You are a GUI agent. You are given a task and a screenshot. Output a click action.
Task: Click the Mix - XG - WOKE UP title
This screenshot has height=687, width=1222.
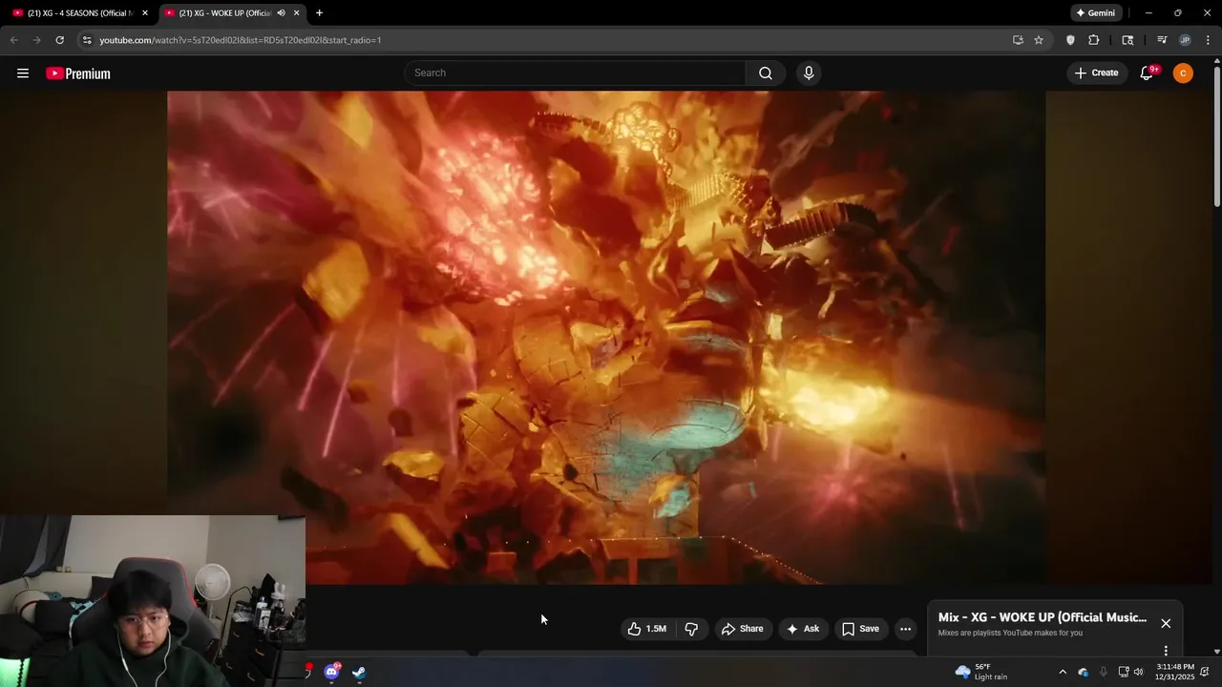[1043, 617]
